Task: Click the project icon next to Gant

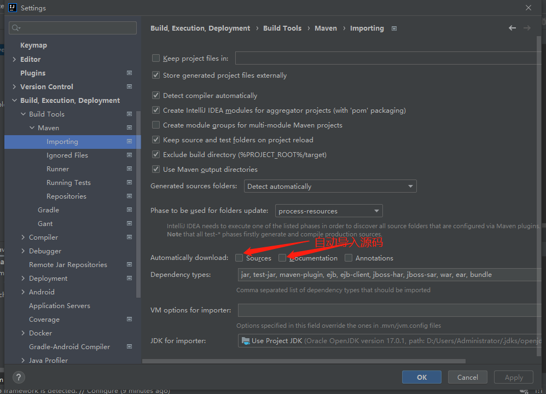Action: point(130,223)
